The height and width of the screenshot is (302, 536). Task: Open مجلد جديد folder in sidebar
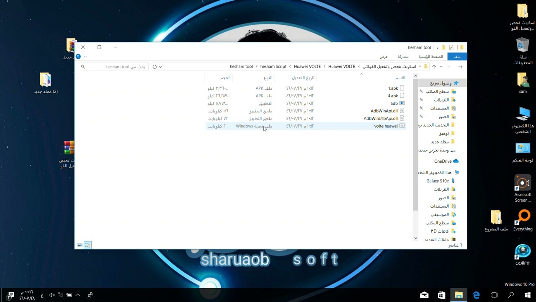point(443,142)
